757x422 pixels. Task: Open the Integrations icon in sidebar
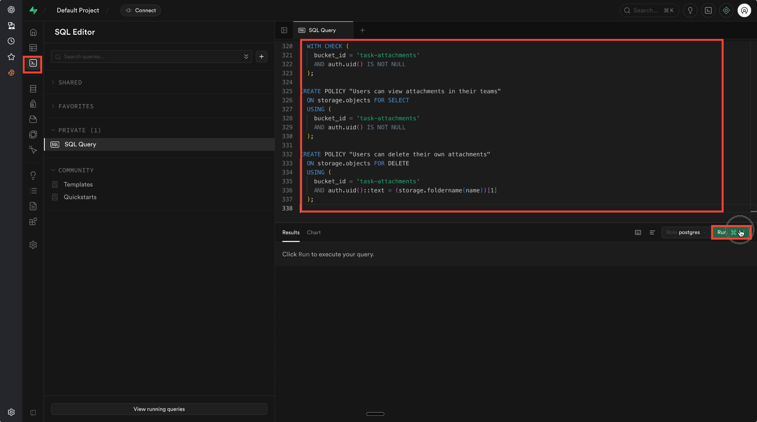(33, 222)
